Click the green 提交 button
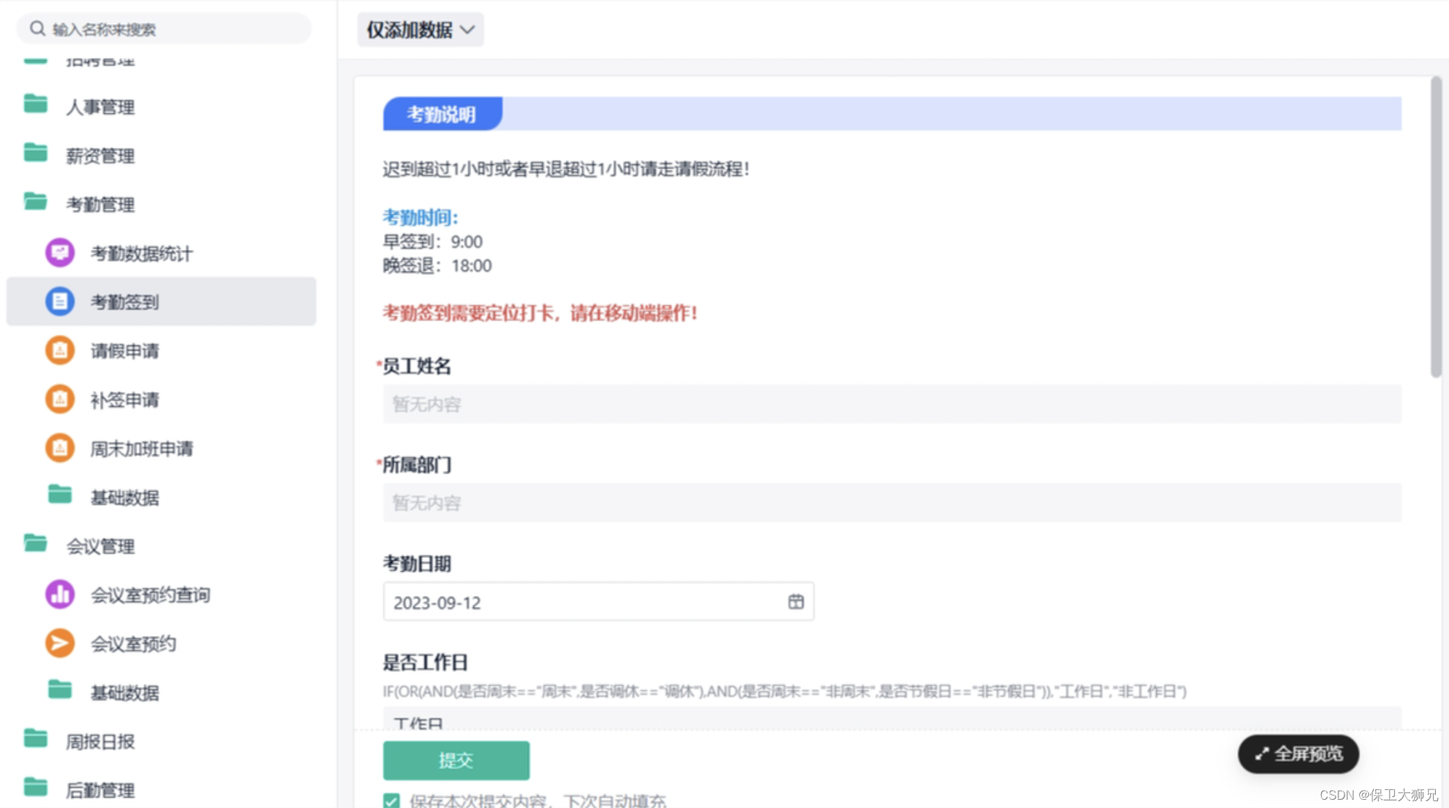This screenshot has height=808, width=1449. [x=456, y=760]
